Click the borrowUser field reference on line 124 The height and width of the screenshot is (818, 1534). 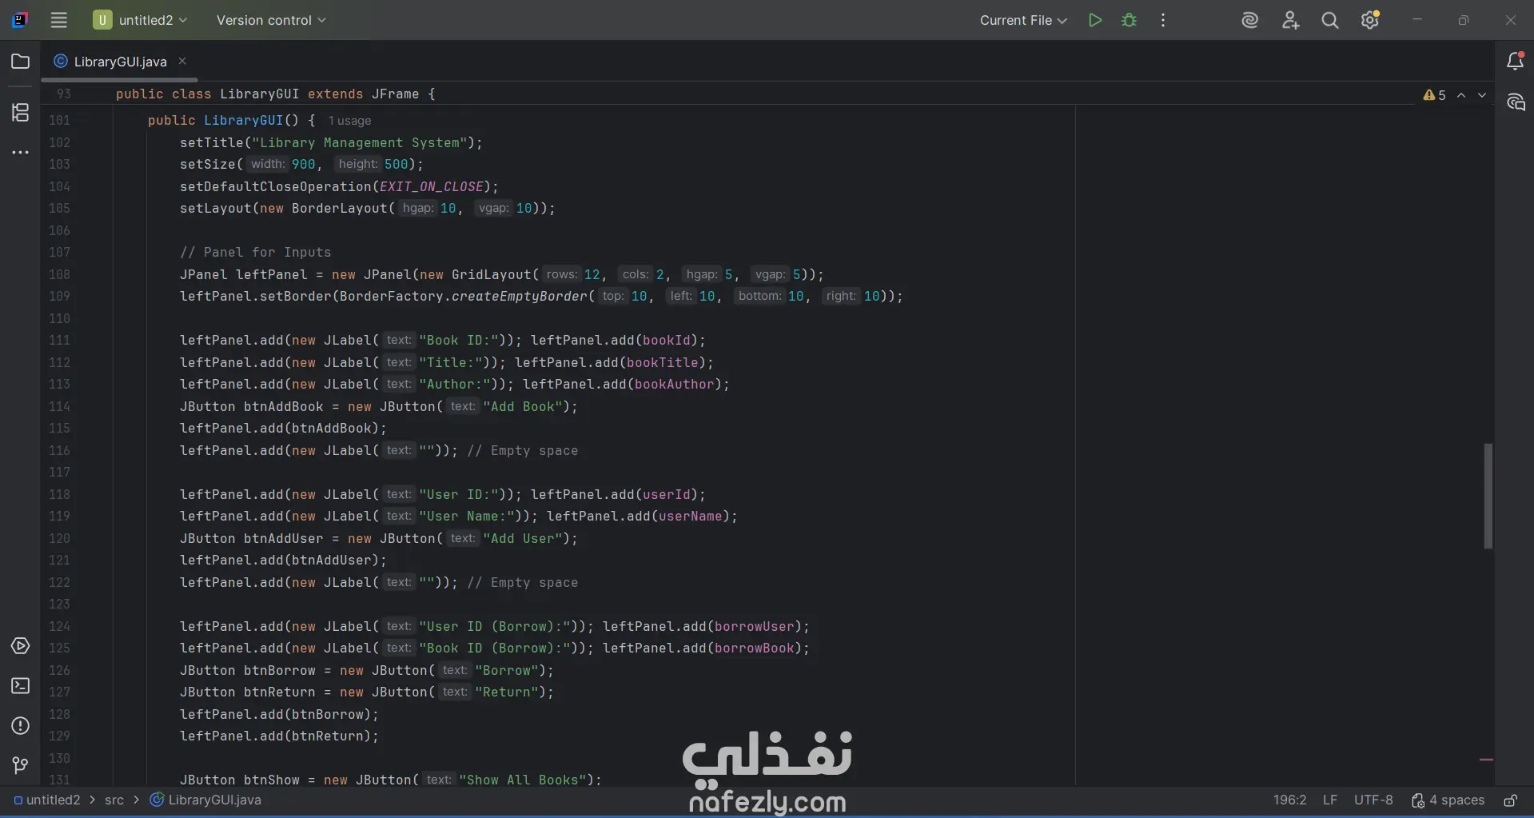tap(755, 627)
